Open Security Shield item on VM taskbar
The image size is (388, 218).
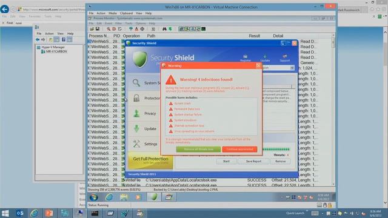[154, 197]
